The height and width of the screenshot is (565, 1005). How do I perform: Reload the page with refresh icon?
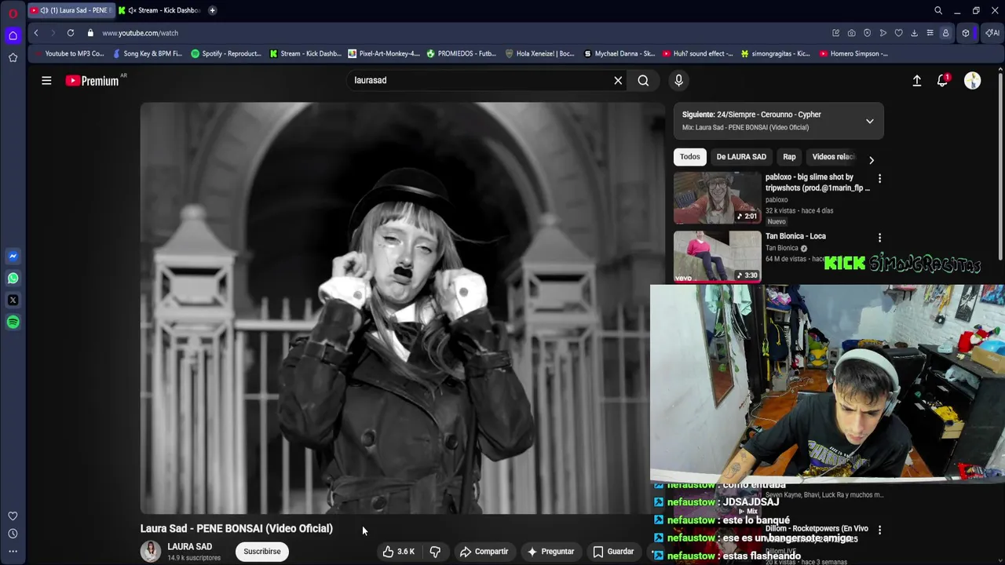(71, 33)
